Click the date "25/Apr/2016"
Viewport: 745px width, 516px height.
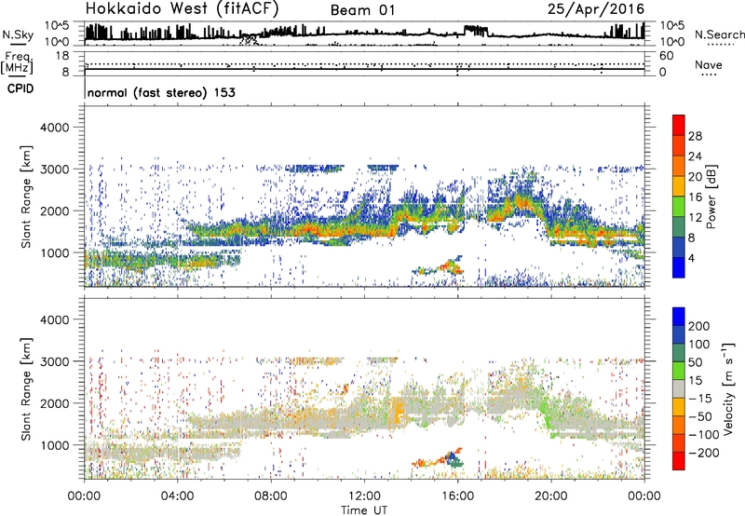(596, 9)
